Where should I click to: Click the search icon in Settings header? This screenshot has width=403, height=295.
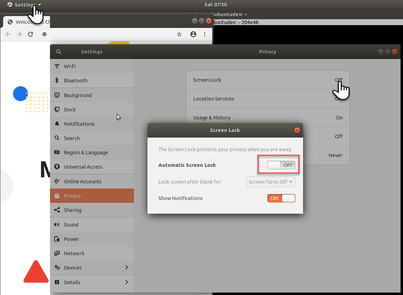point(59,52)
